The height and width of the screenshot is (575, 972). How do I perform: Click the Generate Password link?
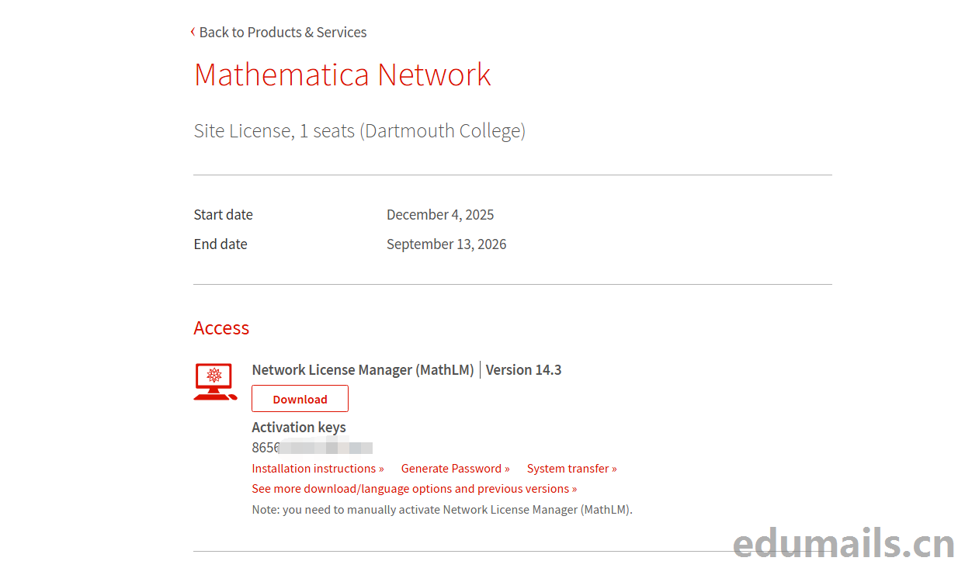(455, 469)
